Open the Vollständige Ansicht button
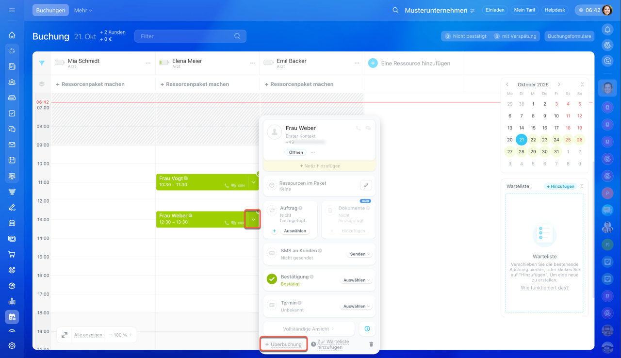The height and width of the screenshot is (358, 621). [x=309, y=329]
